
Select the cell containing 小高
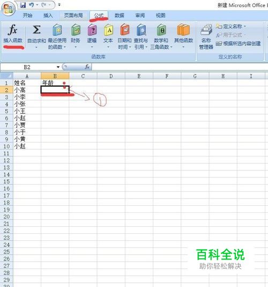[x=27, y=90]
